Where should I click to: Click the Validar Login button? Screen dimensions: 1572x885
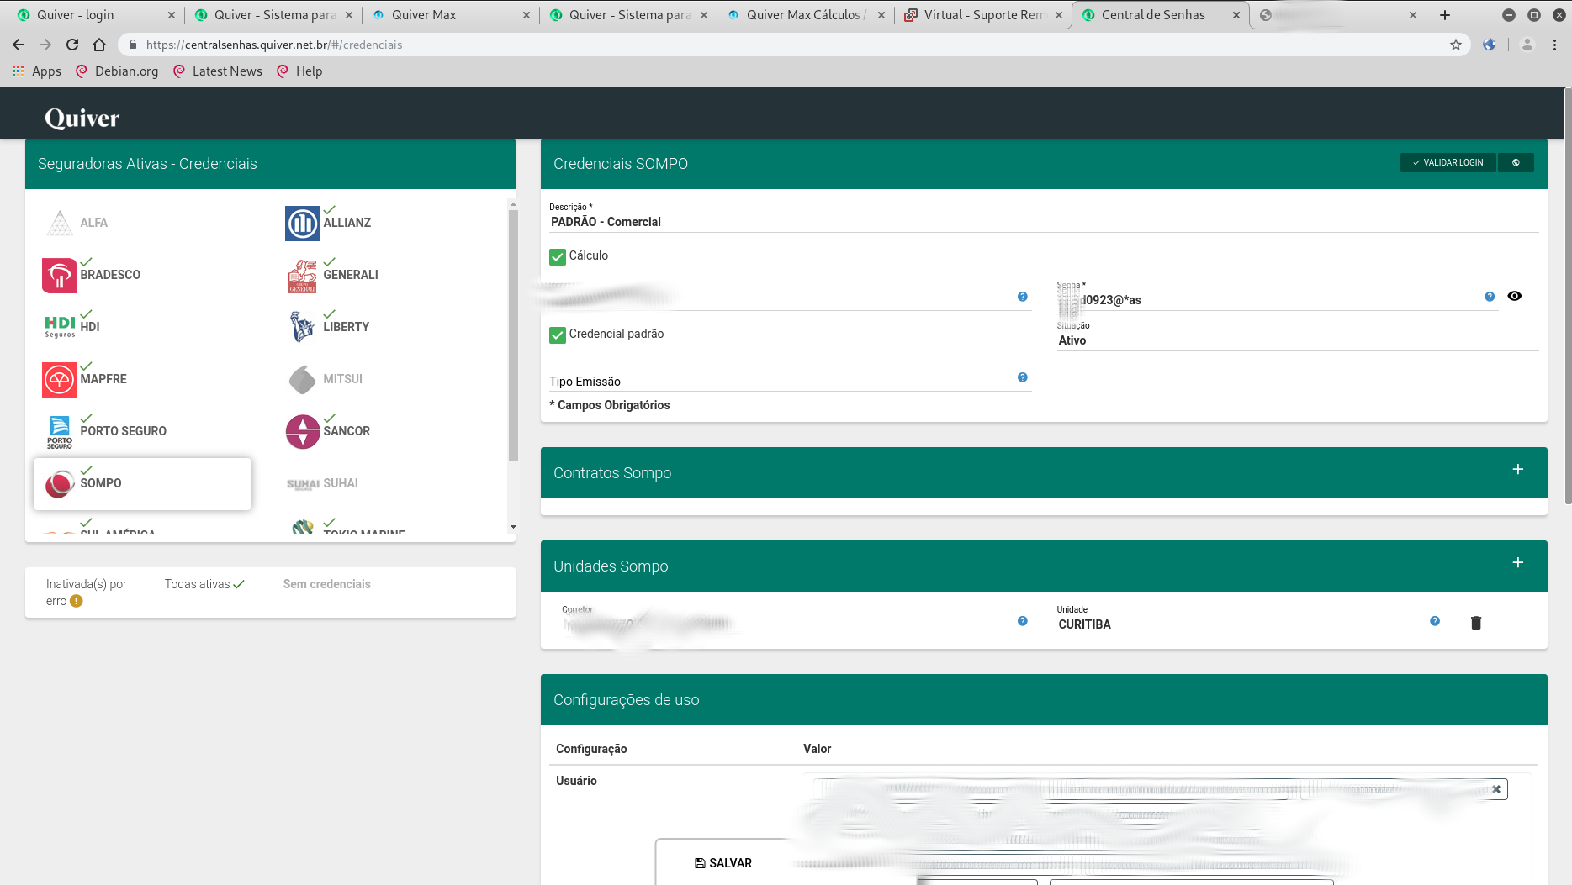pos(1448,163)
